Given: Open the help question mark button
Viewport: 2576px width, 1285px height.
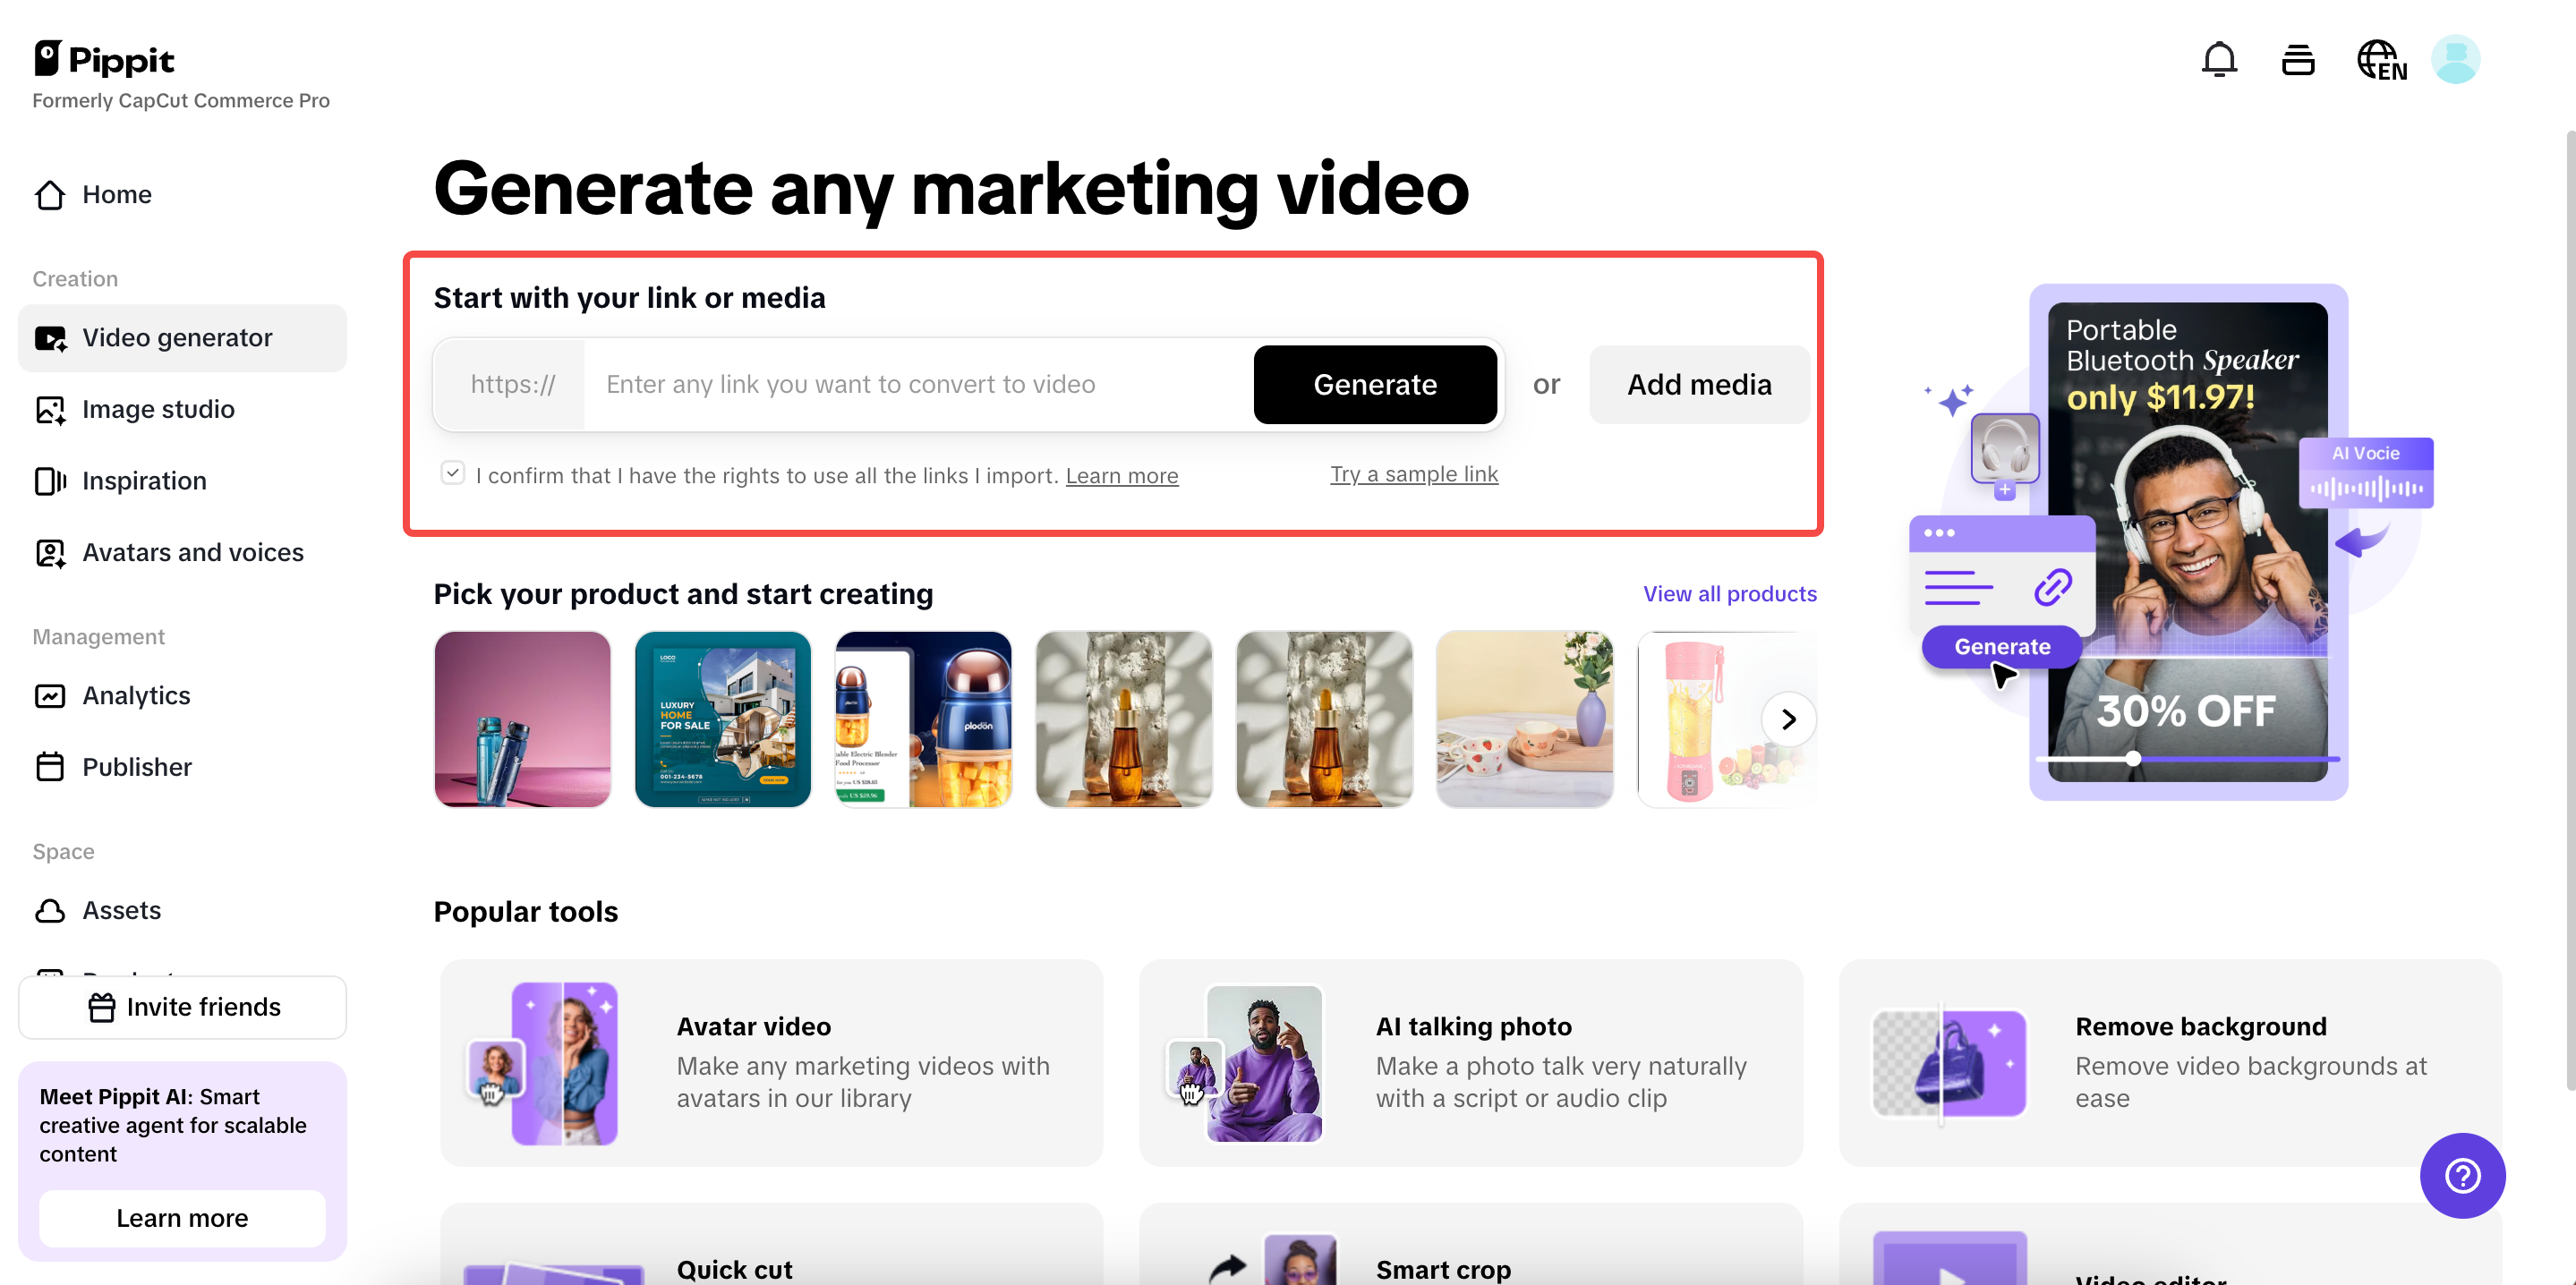Looking at the screenshot, I should (x=2462, y=1175).
